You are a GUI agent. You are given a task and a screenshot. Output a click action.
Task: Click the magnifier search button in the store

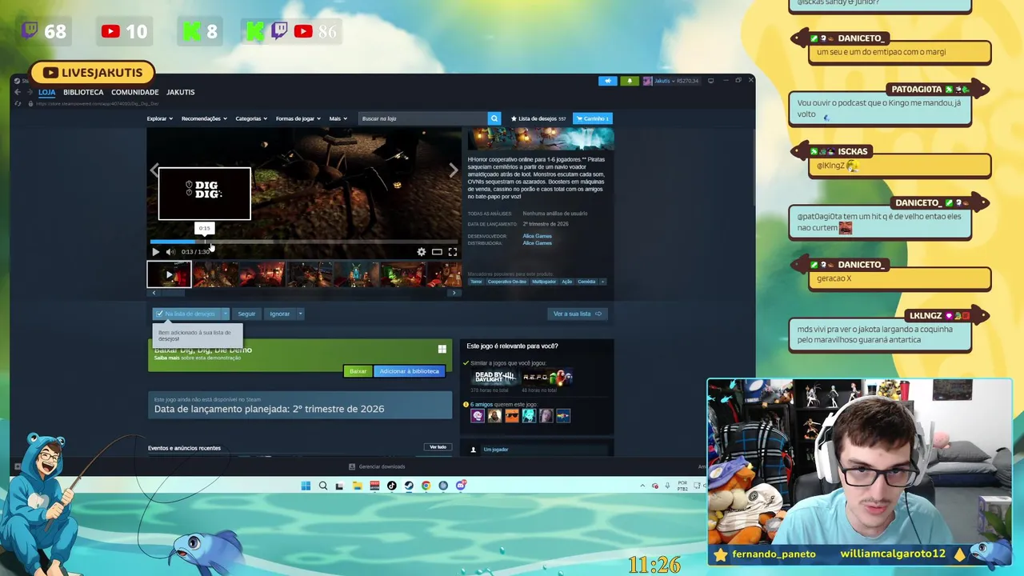pyautogui.click(x=494, y=118)
